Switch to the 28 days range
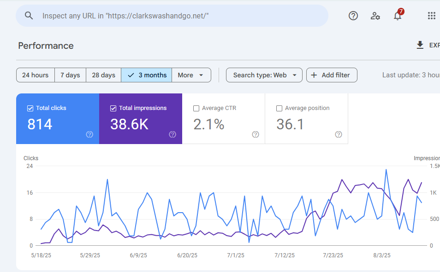This screenshot has height=272, width=440. 103,75
